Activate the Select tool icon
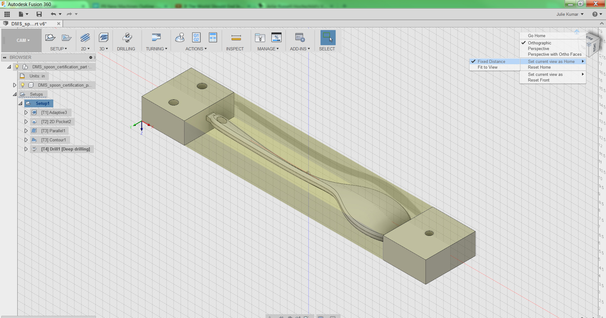The height and width of the screenshot is (318, 606). [328, 37]
